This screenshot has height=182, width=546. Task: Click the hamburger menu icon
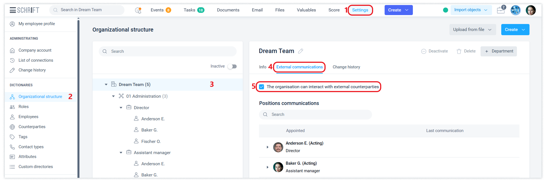pyautogui.click(x=13, y=10)
